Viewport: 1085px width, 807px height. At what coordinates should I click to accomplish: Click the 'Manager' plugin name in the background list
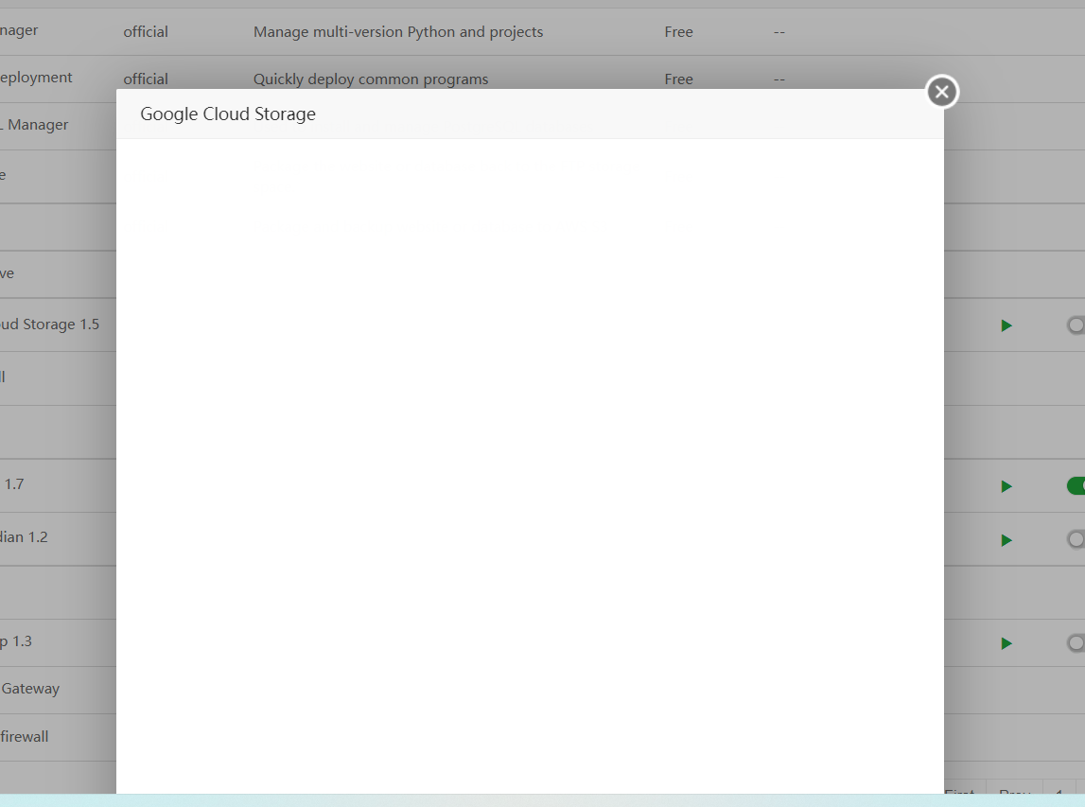pyautogui.click(x=38, y=125)
